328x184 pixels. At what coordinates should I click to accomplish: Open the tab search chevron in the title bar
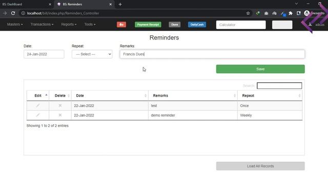(x=296, y=4)
